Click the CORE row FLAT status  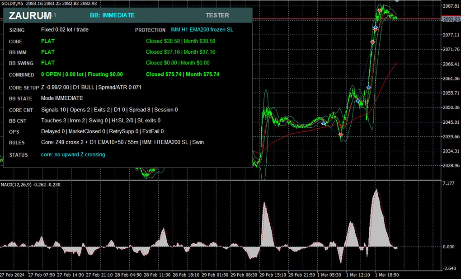coord(48,41)
